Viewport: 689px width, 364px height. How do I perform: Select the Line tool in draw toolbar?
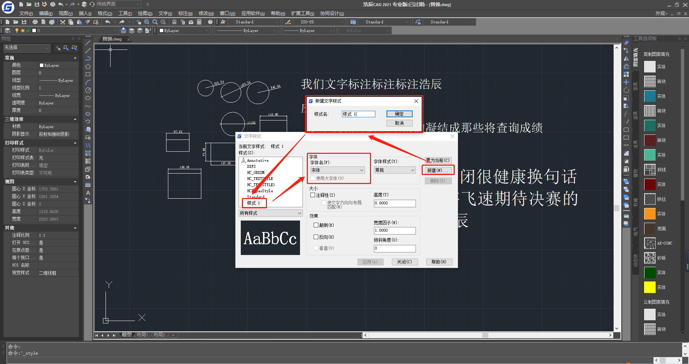88,43
